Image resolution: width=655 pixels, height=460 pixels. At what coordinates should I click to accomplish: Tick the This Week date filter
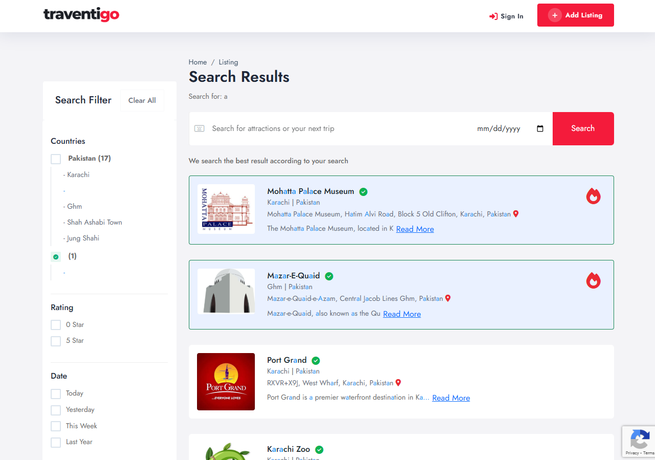click(56, 426)
